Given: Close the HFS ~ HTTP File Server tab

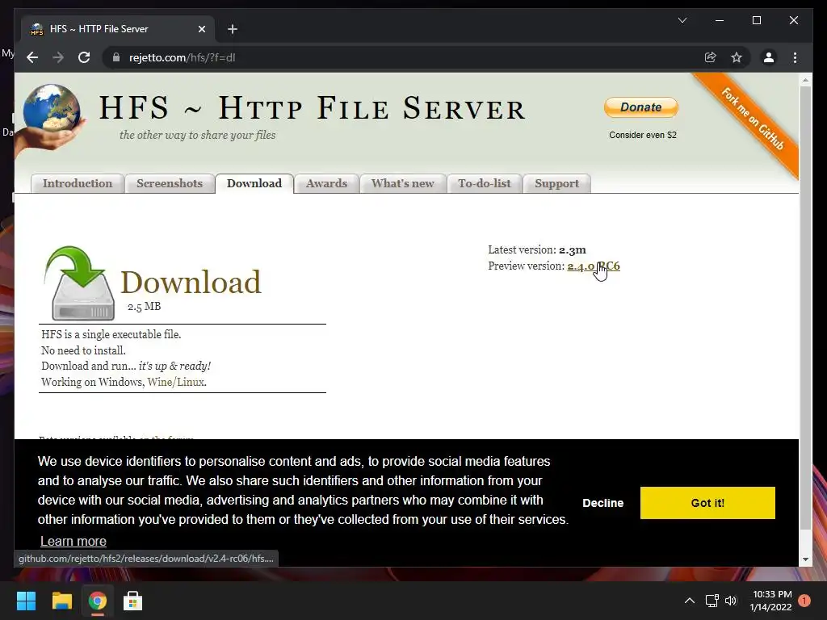Looking at the screenshot, I should (x=201, y=29).
